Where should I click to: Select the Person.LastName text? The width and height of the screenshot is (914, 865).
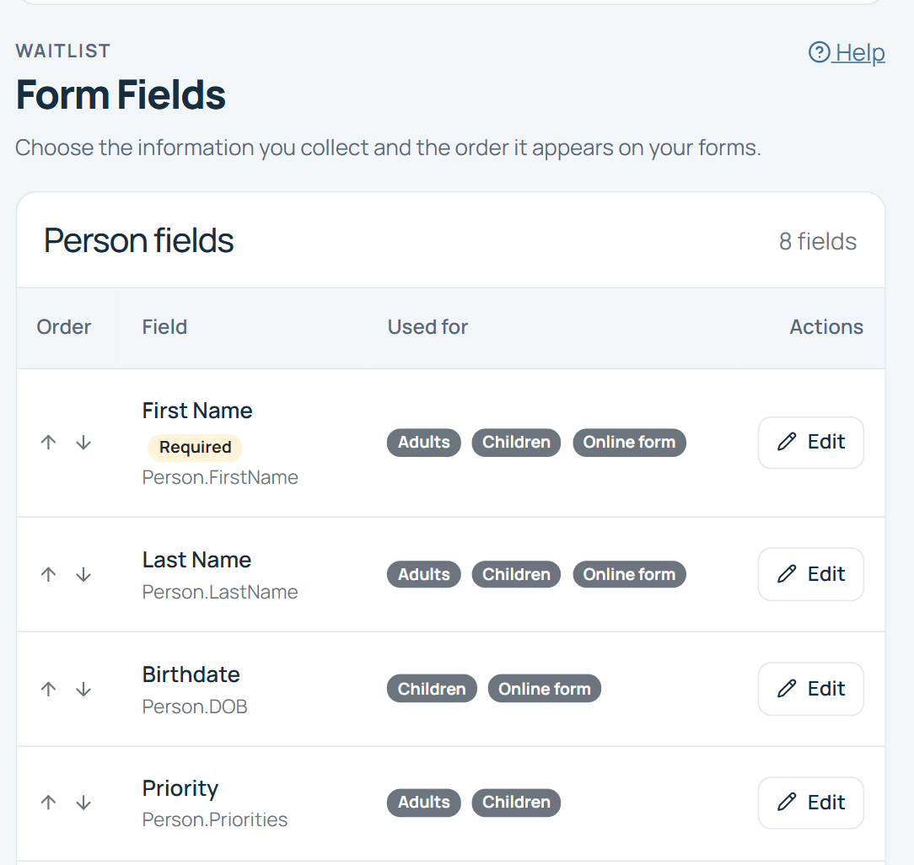coord(220,592)
